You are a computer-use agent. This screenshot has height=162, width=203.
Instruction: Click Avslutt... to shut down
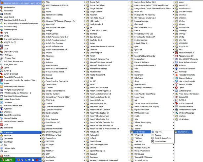21,156
